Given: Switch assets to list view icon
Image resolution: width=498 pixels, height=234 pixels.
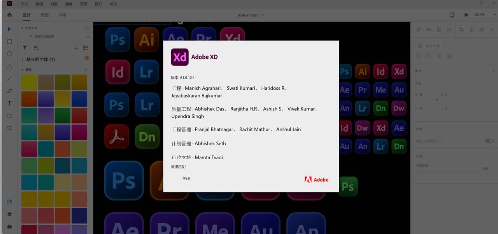Looking at the screenshot, I should (86, 47).
